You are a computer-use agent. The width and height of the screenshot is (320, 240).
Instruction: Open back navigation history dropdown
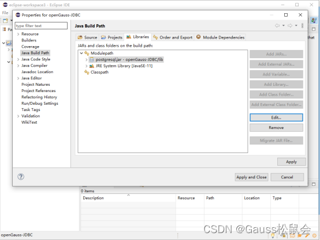(x=284, y=26)
